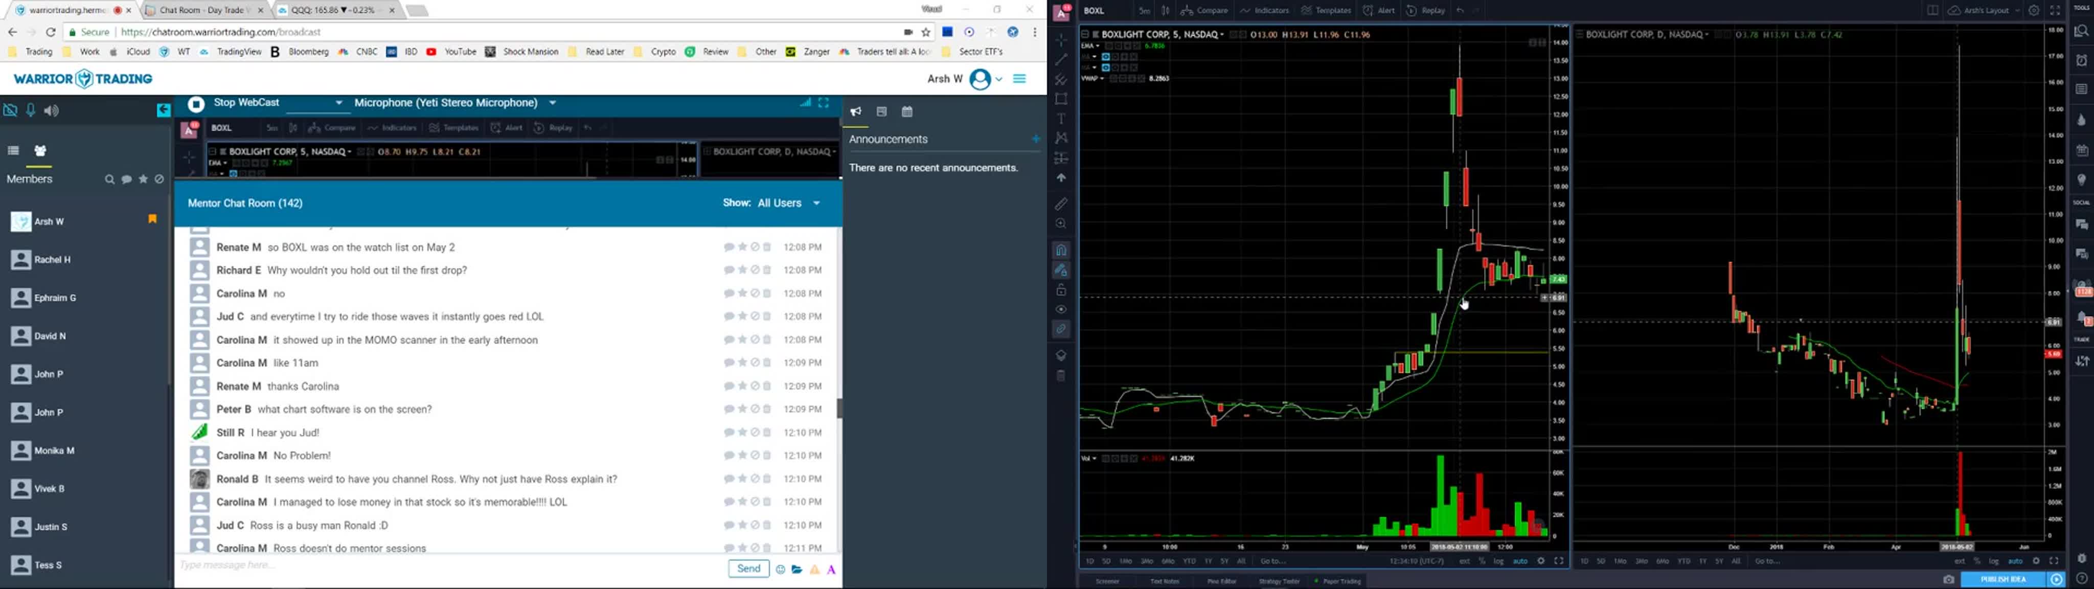Open the candlestick chart style selector
The width and height of the screenshot is (2094, 589).
tap(1165, 11)
